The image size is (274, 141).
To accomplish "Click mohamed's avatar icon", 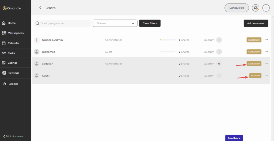I will (37, 52).
